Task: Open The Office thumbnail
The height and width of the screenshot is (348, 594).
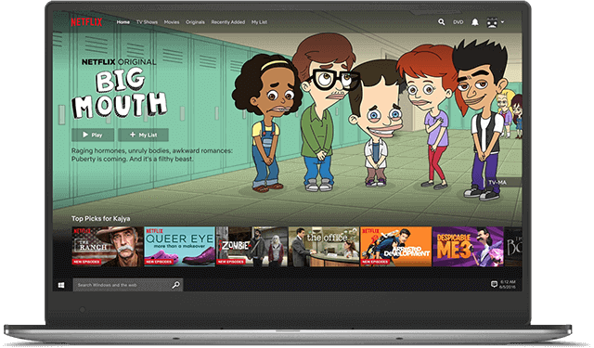Action: coord(324,247)
